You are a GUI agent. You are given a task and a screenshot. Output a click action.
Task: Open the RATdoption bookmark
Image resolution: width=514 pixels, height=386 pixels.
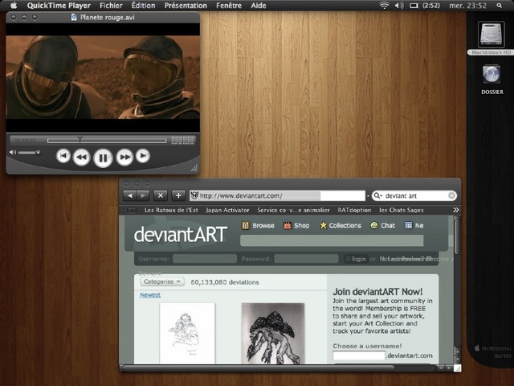354,210
